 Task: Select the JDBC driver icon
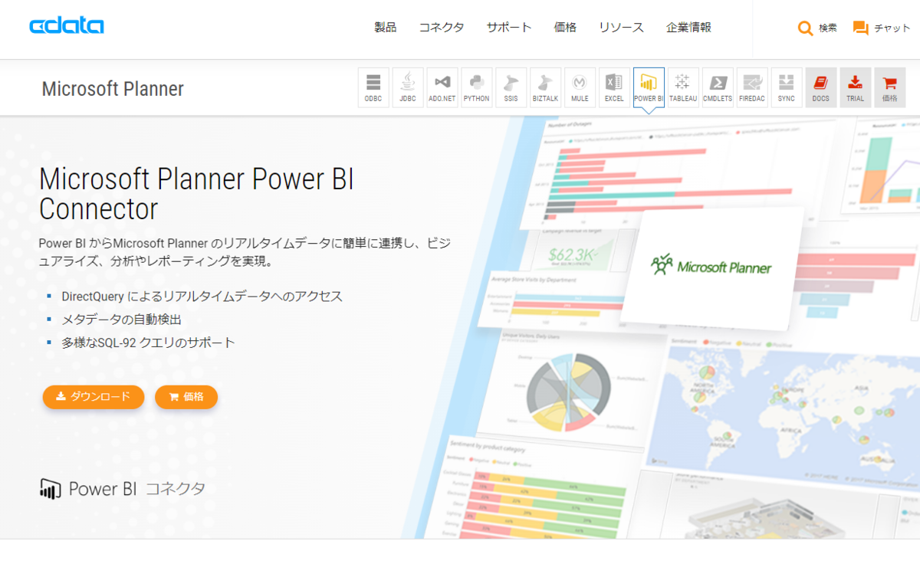coord(408,87)
